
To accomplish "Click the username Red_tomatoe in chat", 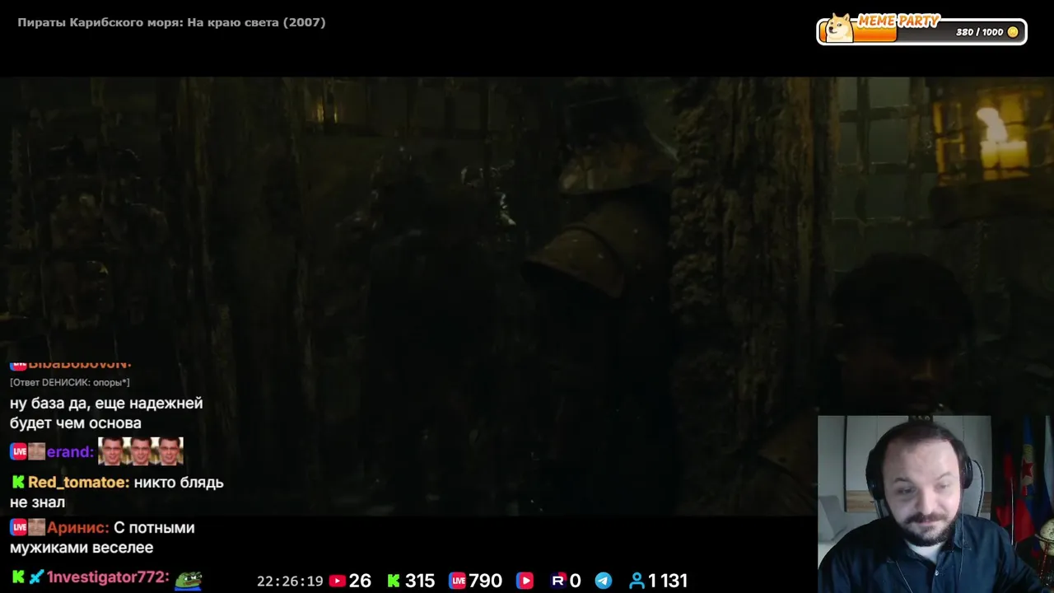I will click(78, 482).
